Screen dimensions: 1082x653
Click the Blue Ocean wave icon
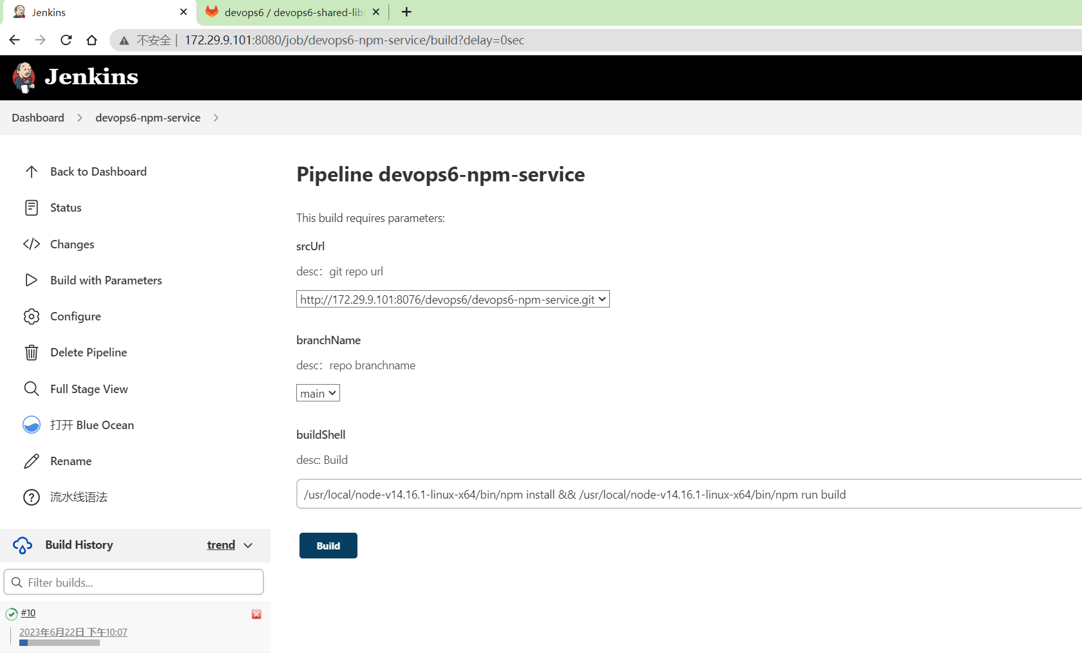(x=32, y=425)
